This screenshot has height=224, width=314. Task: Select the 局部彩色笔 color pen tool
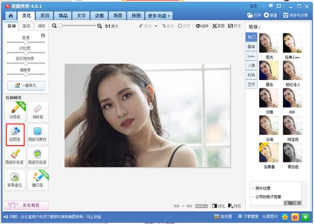coord(16,156)
